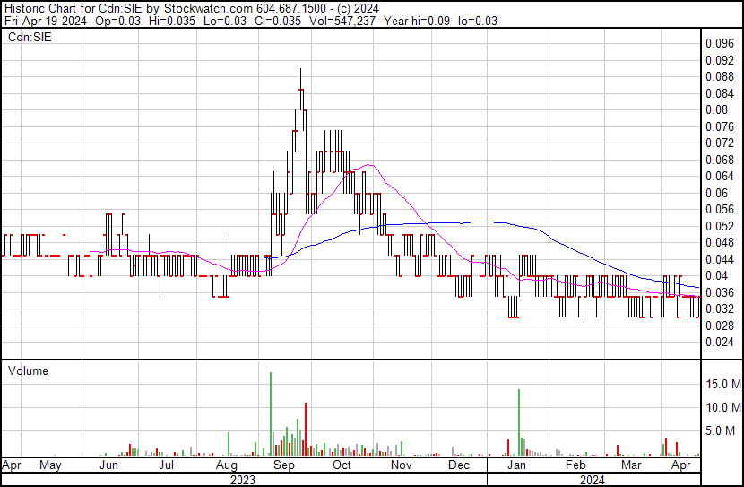Click the tall red September volume bar
Screen dimensions: 744x487
coord(306,429)
